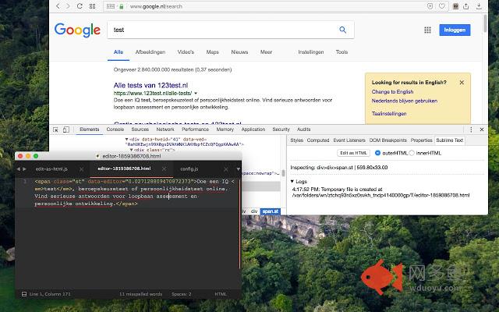Viewport: 499px width, 312px height.
Task: Open the Google Tools option
Action: [x=342, y=52]
